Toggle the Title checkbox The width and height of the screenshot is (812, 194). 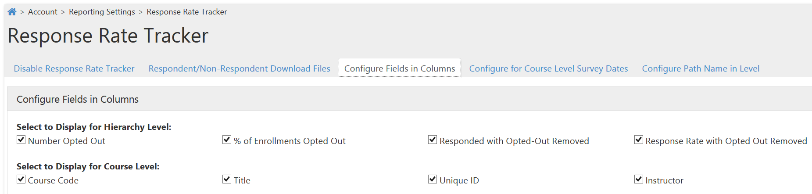[x=227, y=179]
